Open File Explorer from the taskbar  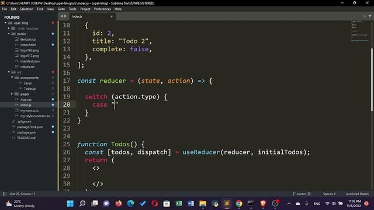pos(203,204)
